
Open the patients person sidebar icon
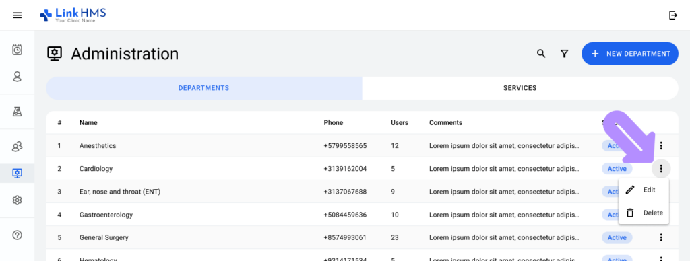click(x=17, y=77)
